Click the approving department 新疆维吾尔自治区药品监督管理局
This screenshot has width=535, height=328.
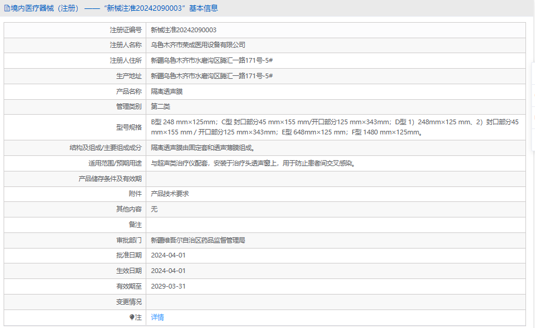pyautogui.click(x=198, y=240)
